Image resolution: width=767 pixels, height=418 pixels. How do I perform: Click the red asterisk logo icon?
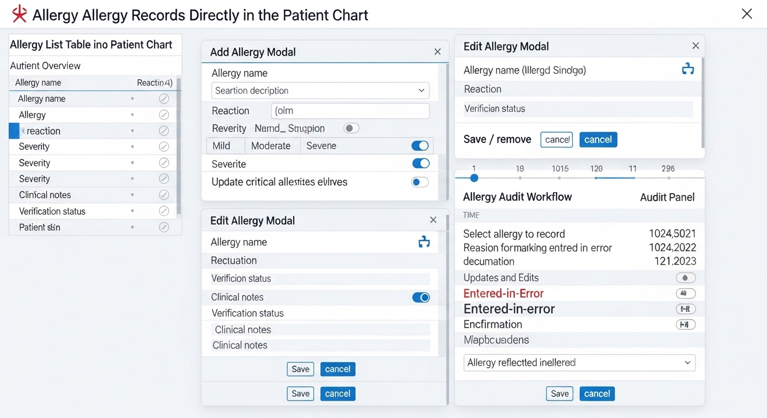click(x=20, y=14)
